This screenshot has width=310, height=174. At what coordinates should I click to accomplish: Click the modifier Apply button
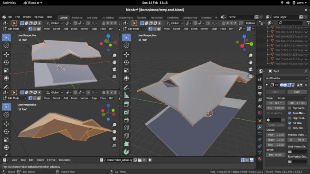(x=275, y=92)
